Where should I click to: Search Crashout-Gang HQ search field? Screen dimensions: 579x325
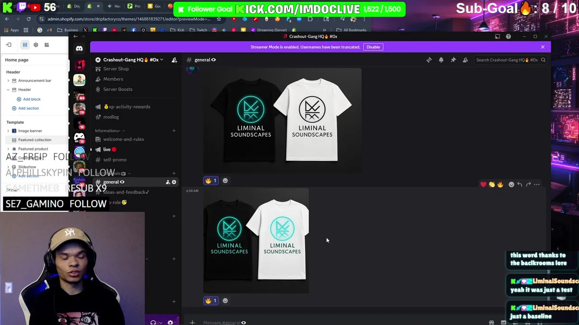[x=510, y=60]
